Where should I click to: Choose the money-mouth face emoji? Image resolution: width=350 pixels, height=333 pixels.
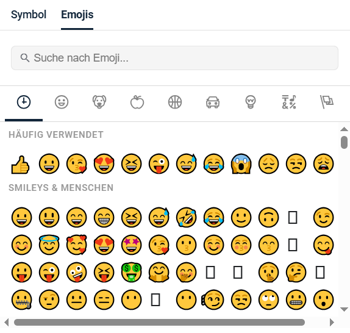132,272
